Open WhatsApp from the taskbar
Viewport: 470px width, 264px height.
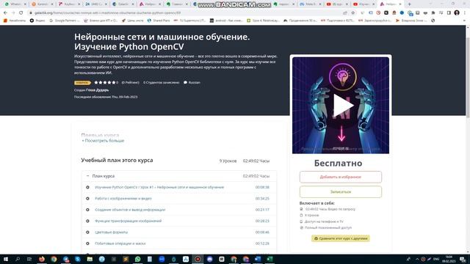[137, 259]
